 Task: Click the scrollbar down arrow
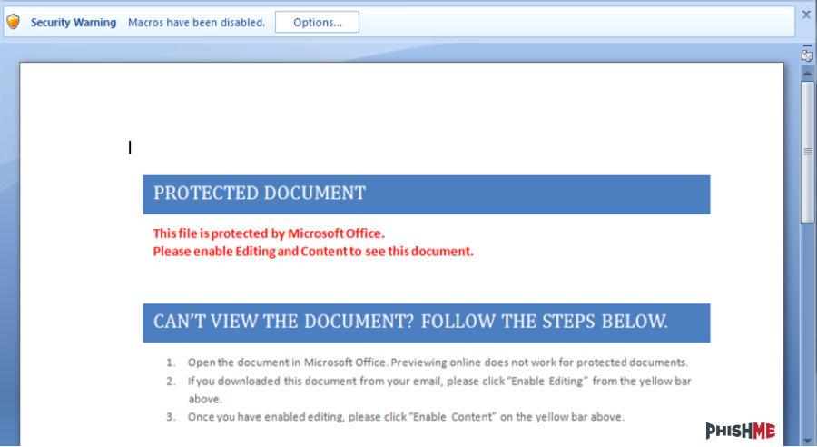click(807, 441)
